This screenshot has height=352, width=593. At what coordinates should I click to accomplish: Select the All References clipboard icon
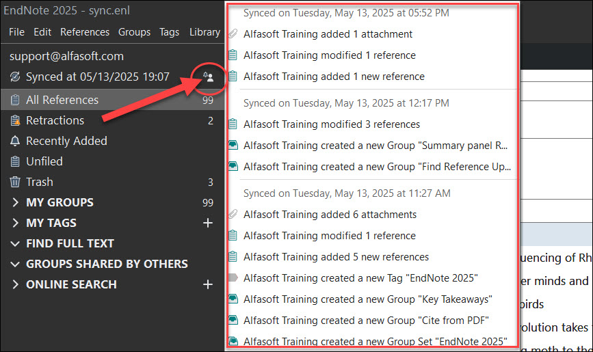[x=15, y=100]
